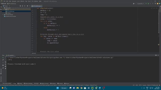Click the Project side tool window button
Screen dimensions: 161x90
(1, 8)
